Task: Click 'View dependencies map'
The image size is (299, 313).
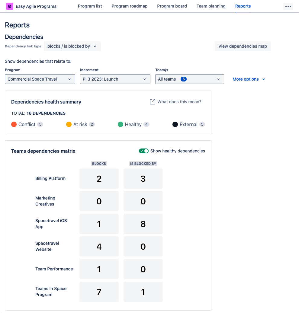Action: 242,46
